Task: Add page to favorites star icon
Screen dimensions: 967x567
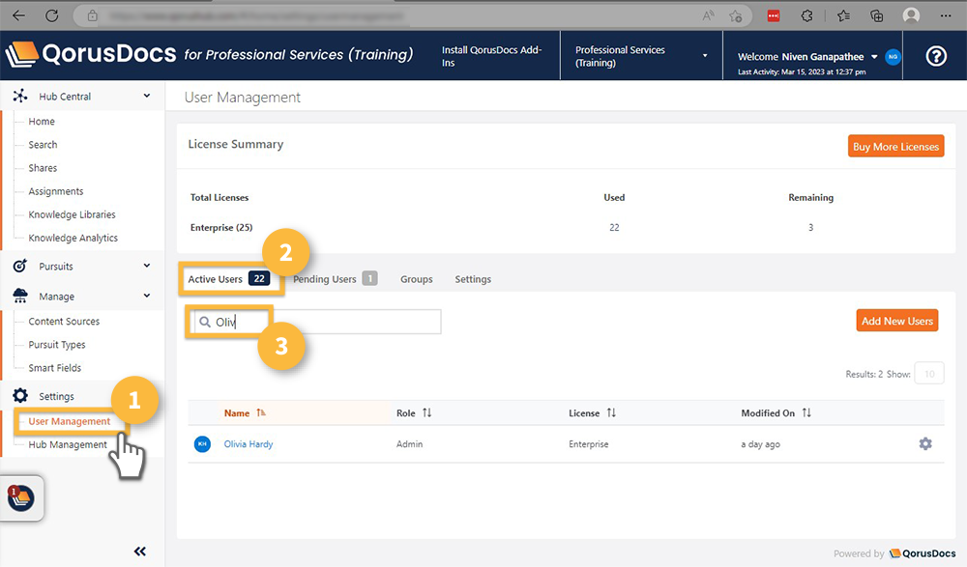Action: 735,16
